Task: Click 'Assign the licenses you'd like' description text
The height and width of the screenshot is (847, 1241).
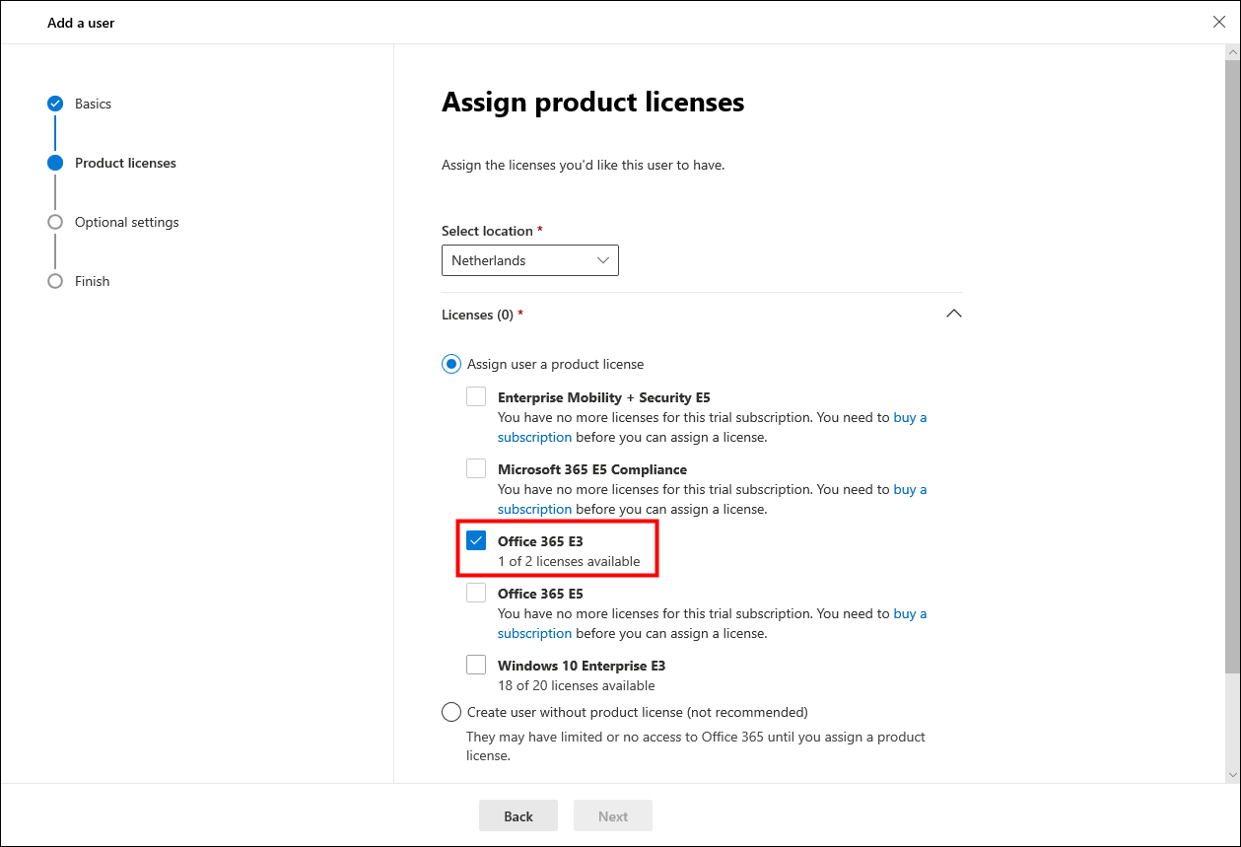Action: (583, 165)
